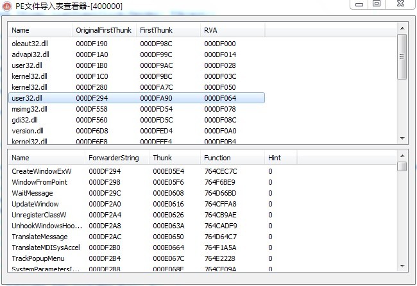Viewport: 417px width, 286px height.
Task: Sort by OriginalFirstThunk column header
Action: point(104,30)
